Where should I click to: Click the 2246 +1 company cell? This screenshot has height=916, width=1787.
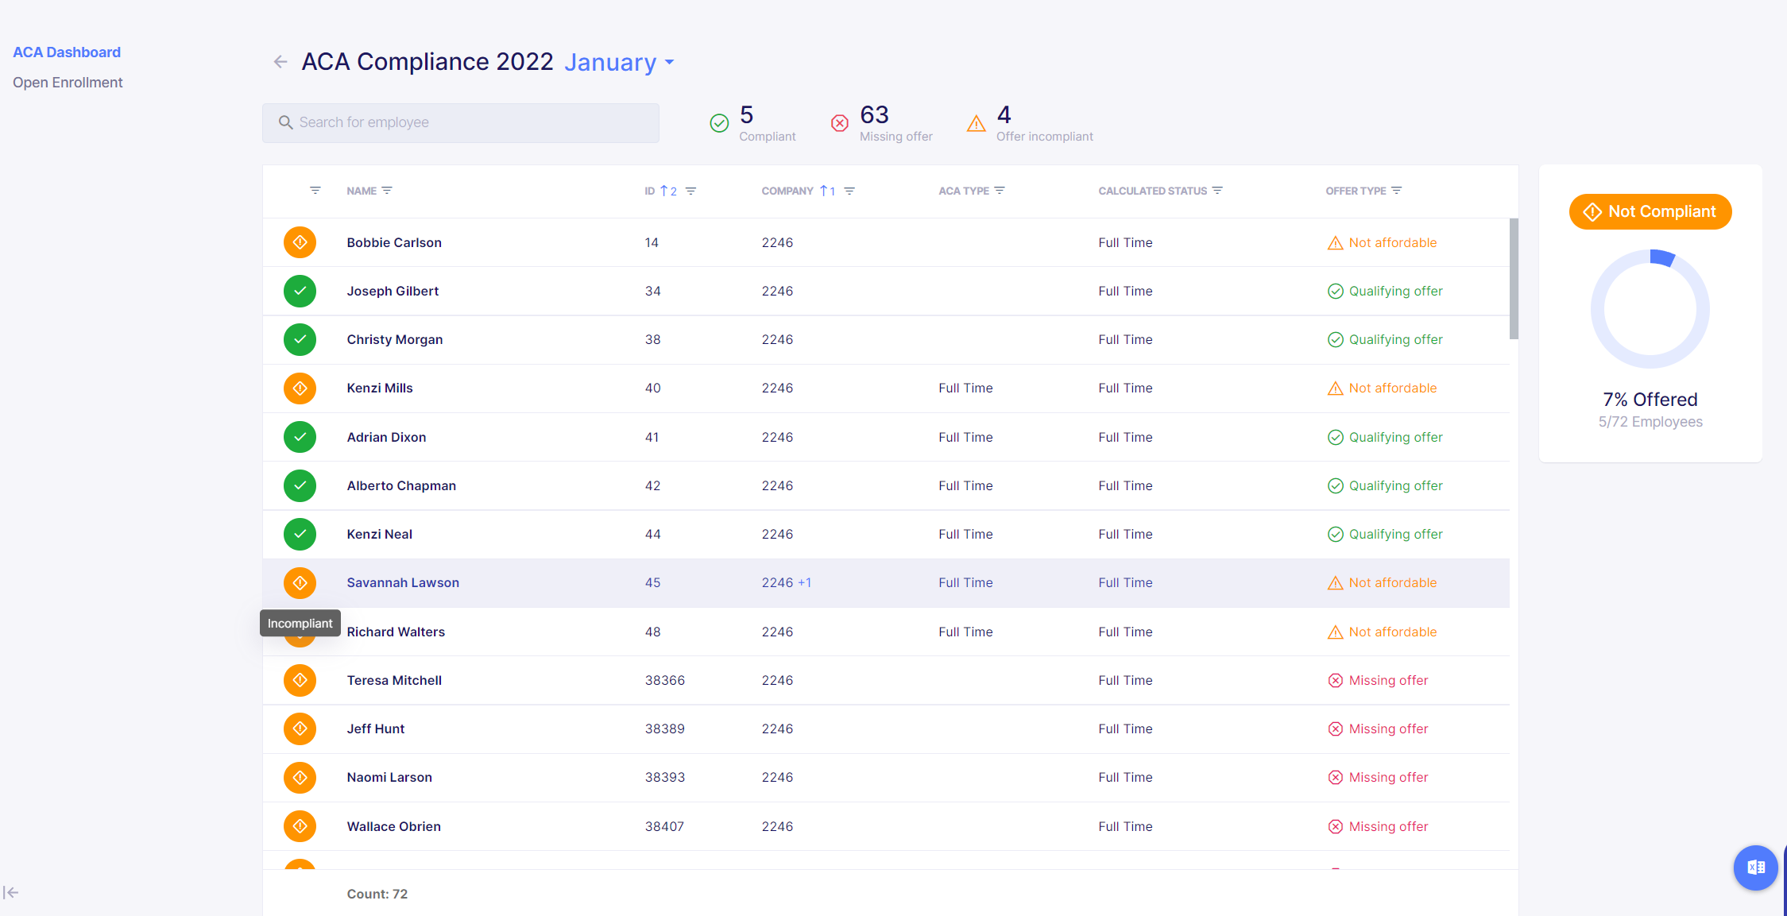tap(787, 582)
